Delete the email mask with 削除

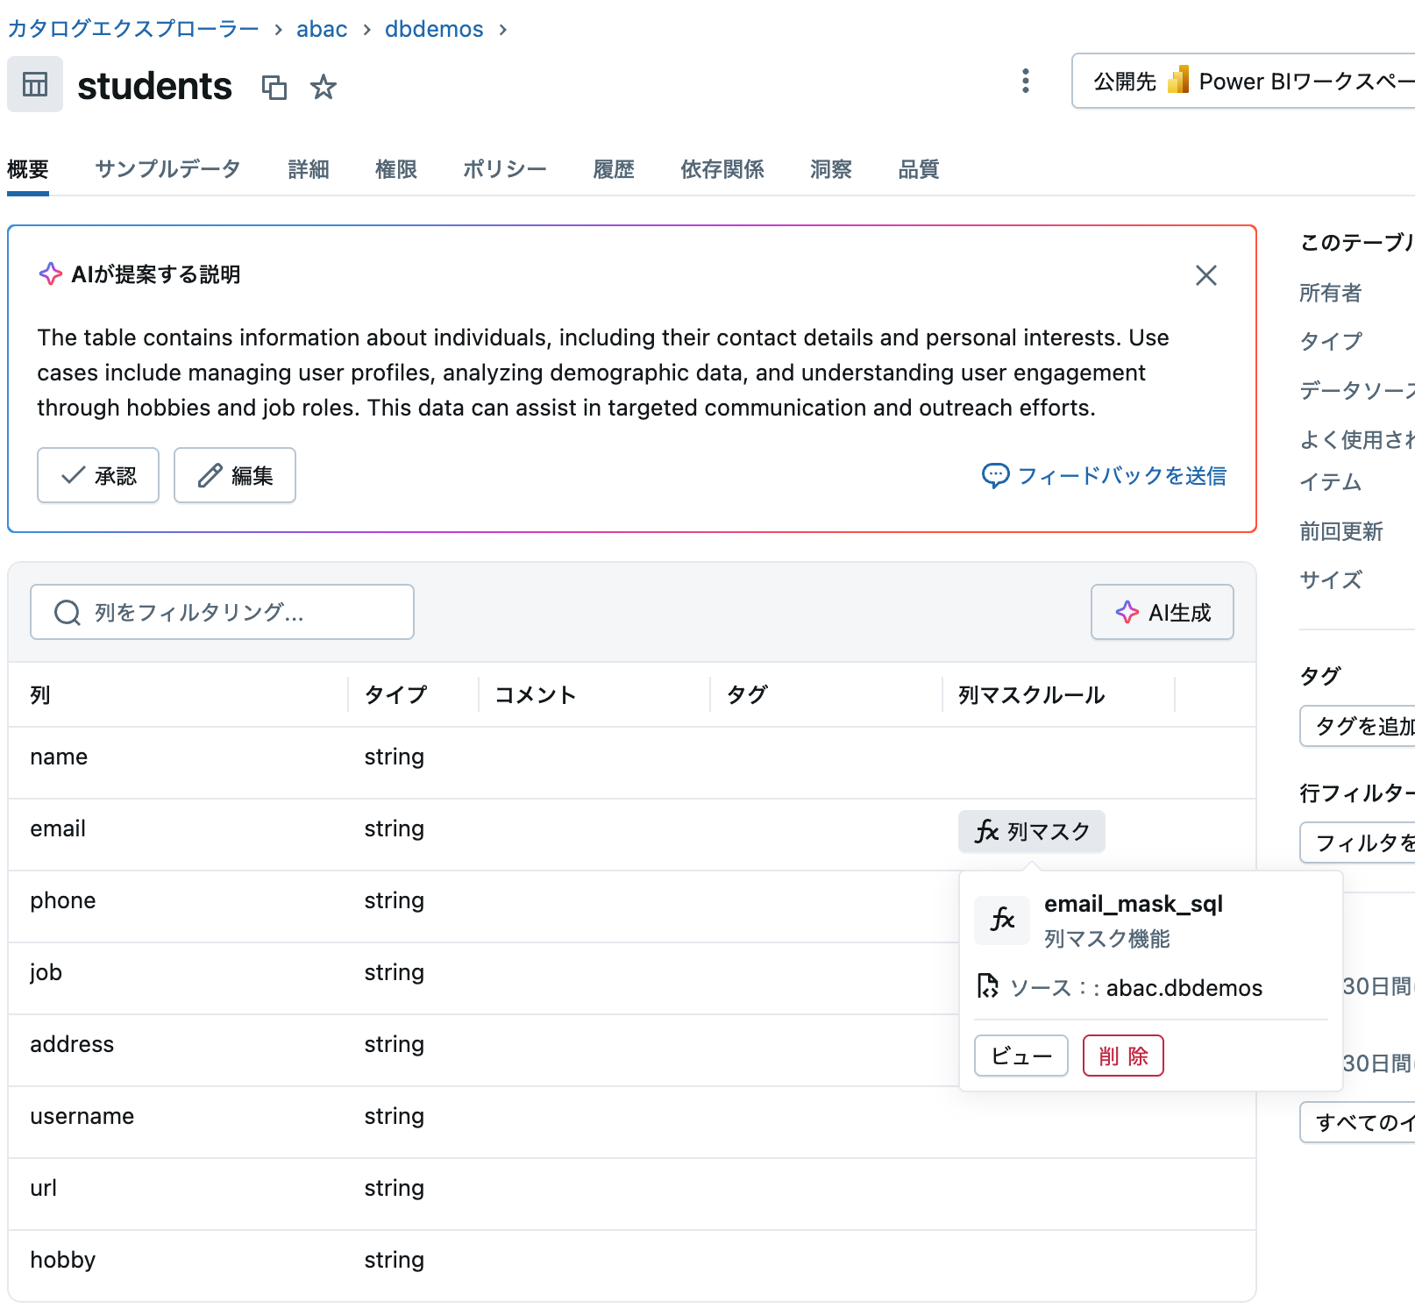click(1123, 1056)
